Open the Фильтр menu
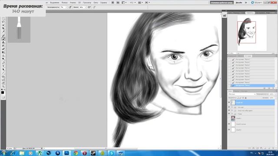Viewport: 278px width, 156px height. 65,3
